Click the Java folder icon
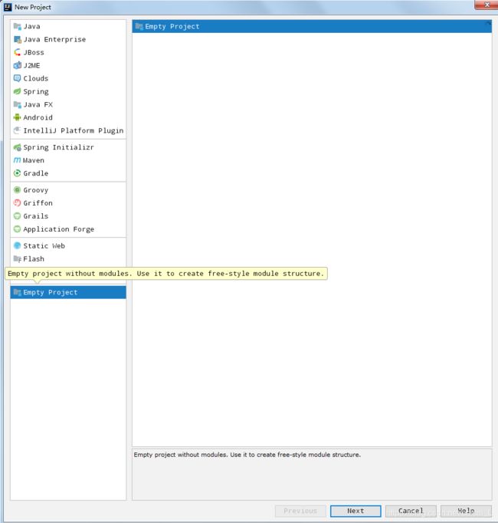Screen dimensions: 498x523 (x=18, y=26)
